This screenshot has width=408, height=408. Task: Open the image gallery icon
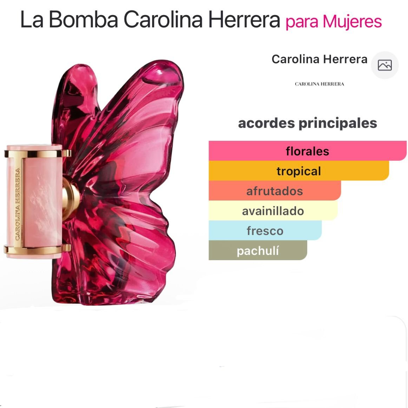tap(384, 65)
